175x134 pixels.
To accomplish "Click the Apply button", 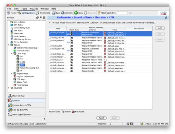I will 115,118.
